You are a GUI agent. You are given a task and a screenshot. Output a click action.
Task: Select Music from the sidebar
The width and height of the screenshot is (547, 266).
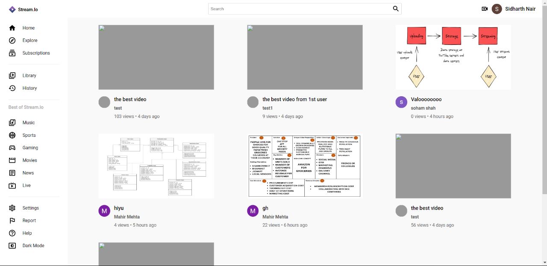pos(12,122)
